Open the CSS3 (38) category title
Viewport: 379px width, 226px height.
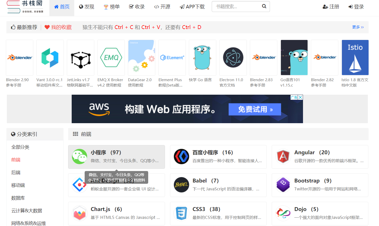click(206, 209)
